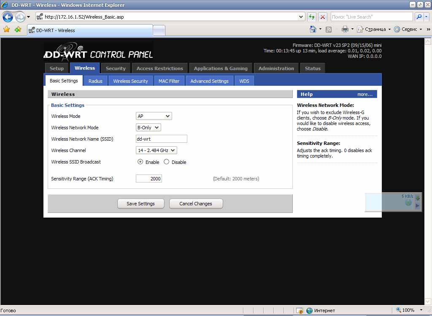Select the MAC Filter sub-tab

click(169, 81)
